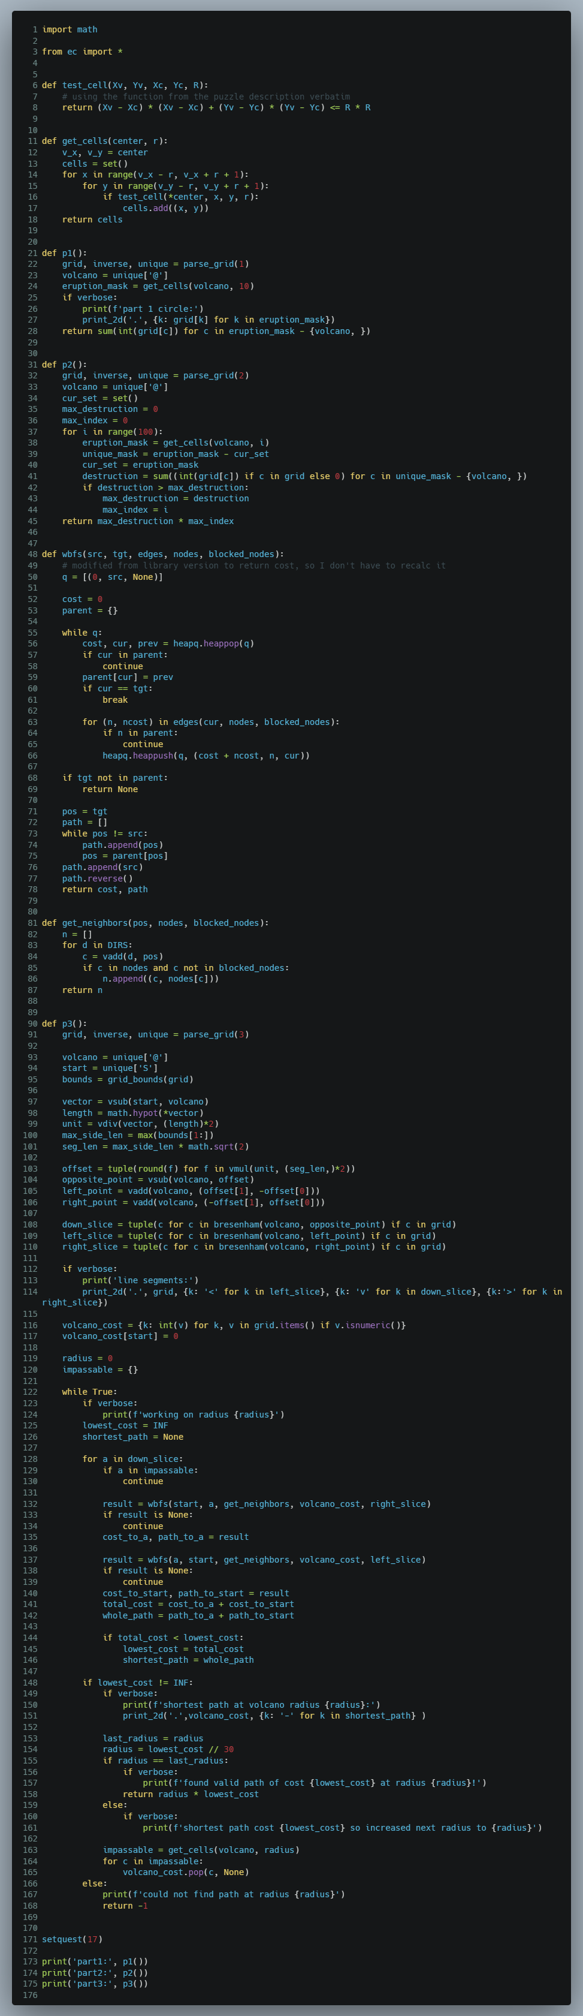Click the 'return cost, path' line

click(x=105, y=889)
